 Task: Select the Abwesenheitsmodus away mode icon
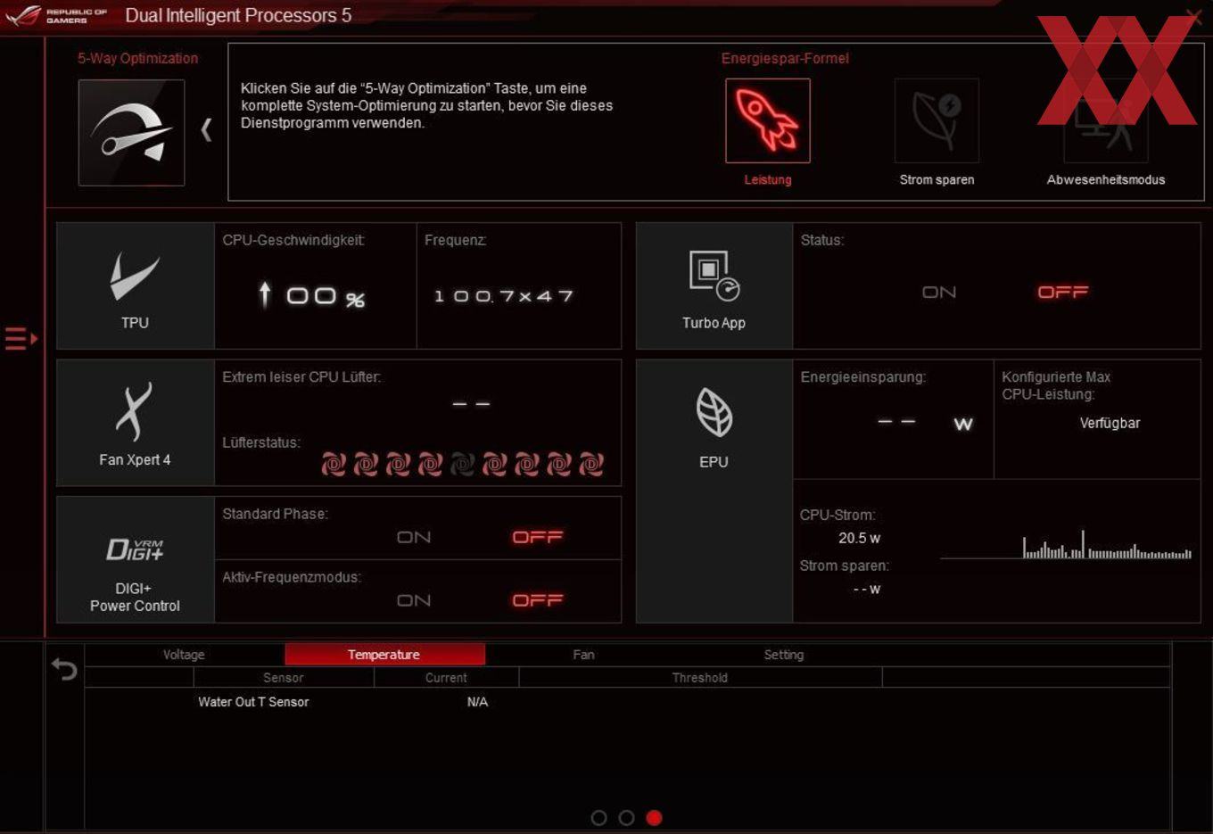(1106, 120)
